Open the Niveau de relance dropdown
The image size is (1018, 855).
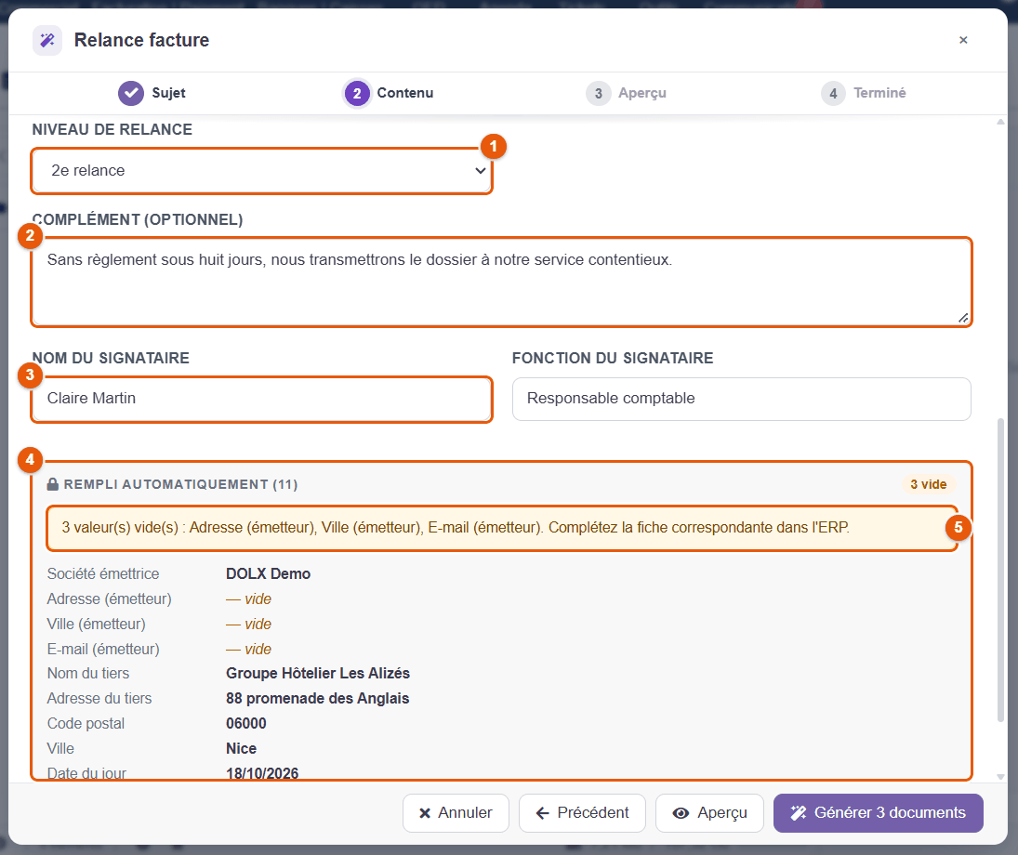(261, 171)
